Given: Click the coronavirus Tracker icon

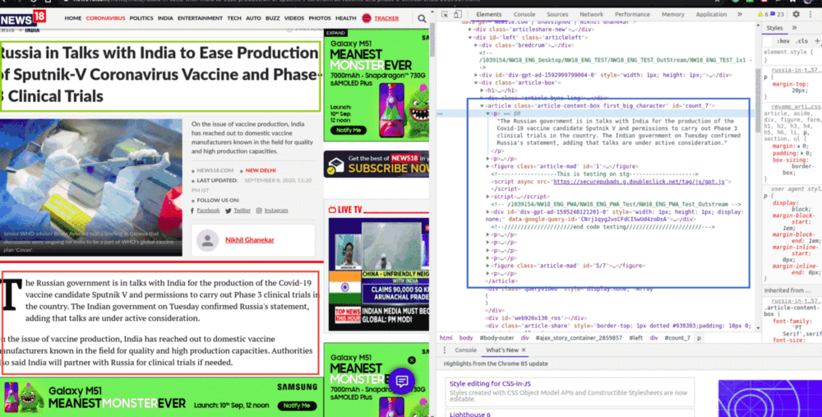Looking at the screenshot, I should coord(367,18).
